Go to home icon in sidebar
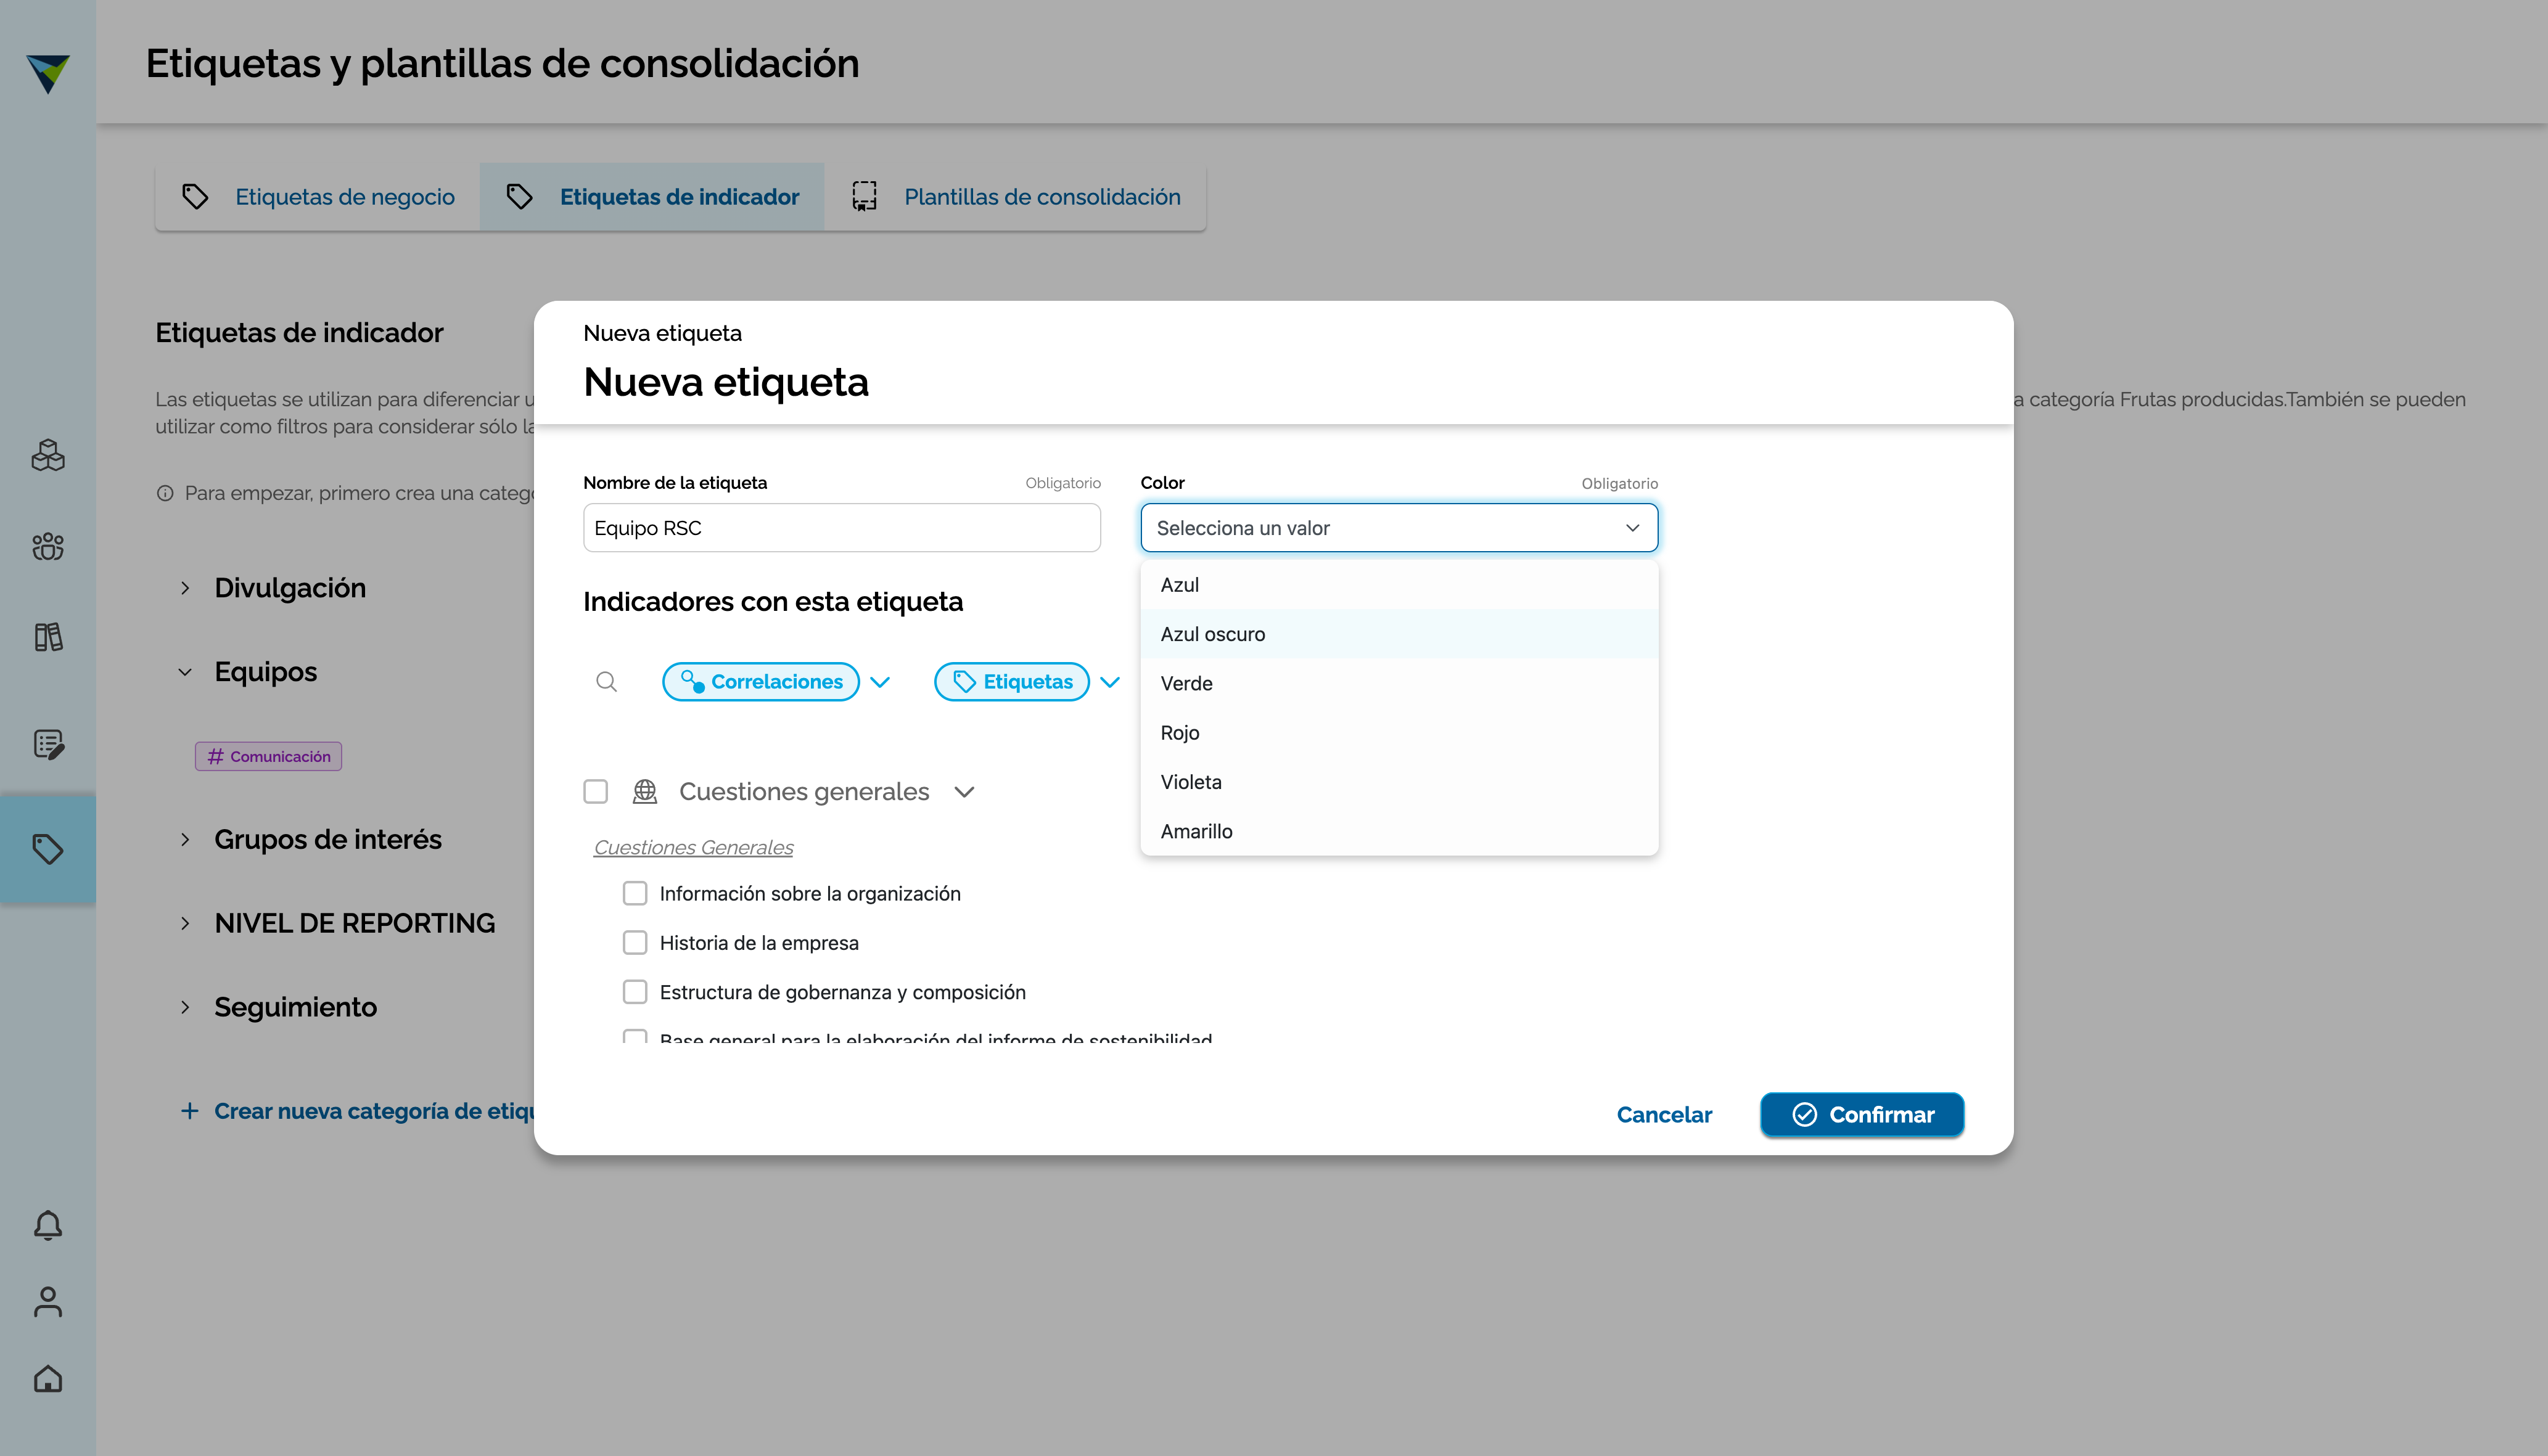2548x1456 pixels. 48,1379
